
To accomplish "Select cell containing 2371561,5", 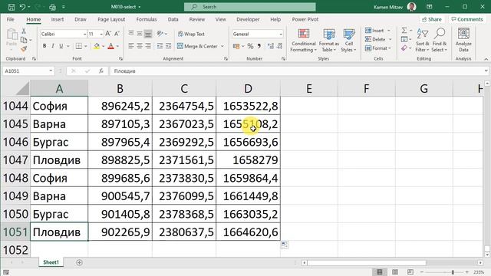I will (x=184, y=160).
